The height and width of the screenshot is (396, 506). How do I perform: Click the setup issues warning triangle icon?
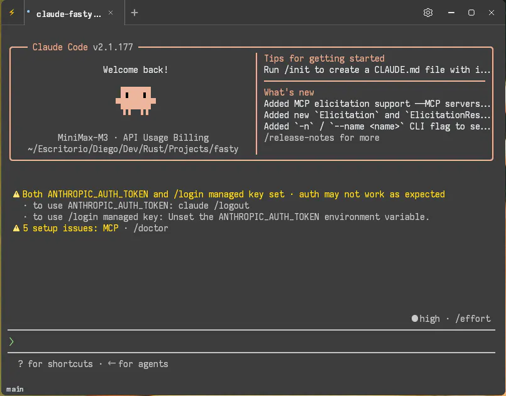16,229
